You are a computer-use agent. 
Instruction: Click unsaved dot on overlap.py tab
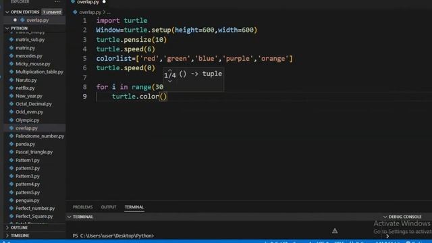point(104,1)
